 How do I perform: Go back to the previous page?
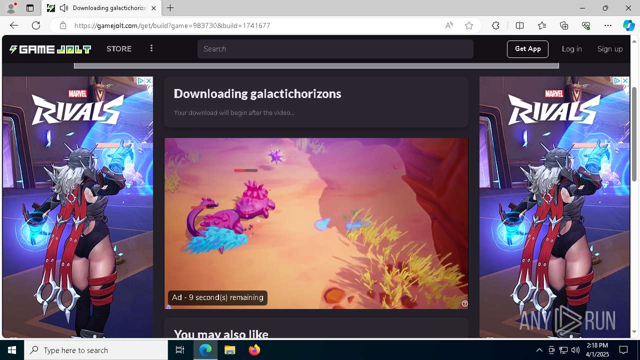[x=14, y=25]
